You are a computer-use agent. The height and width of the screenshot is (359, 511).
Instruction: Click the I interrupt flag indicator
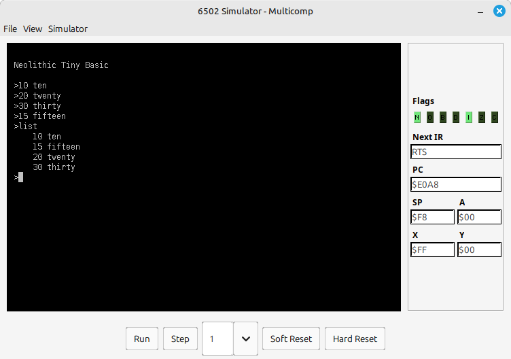(468, 118)
